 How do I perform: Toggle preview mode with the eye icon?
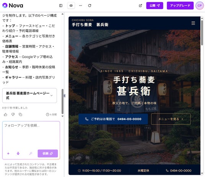pos(71,6)
